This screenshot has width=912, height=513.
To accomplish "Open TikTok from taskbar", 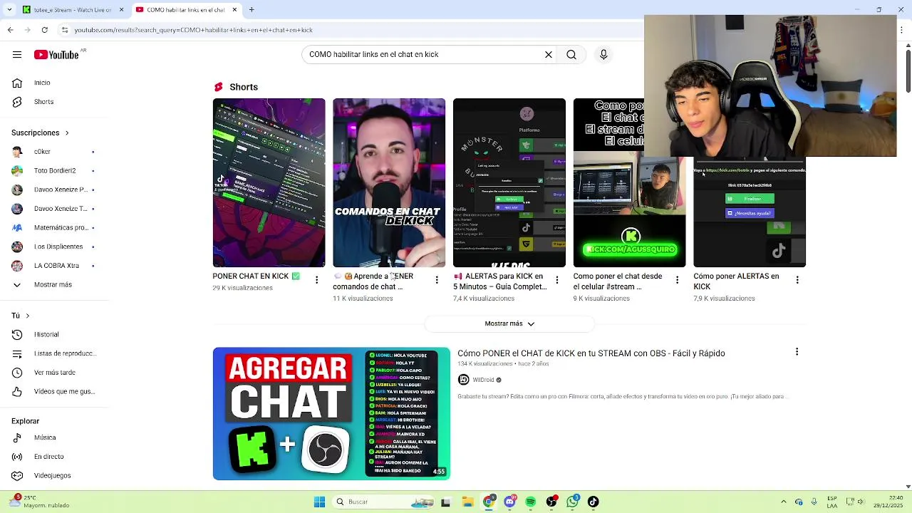I will [x=594, y=502].
